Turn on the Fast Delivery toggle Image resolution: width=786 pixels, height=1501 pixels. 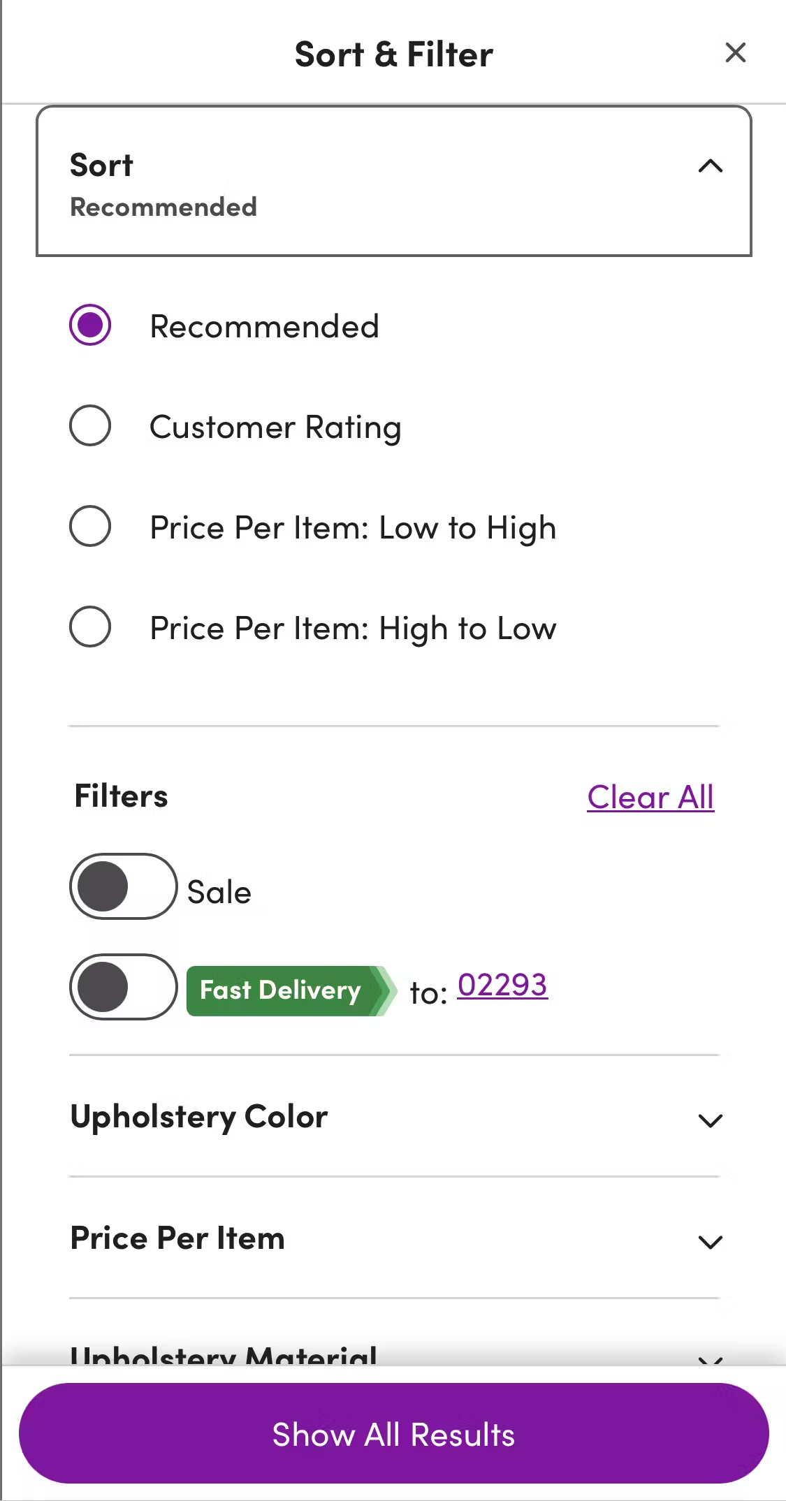pos(122,988)
